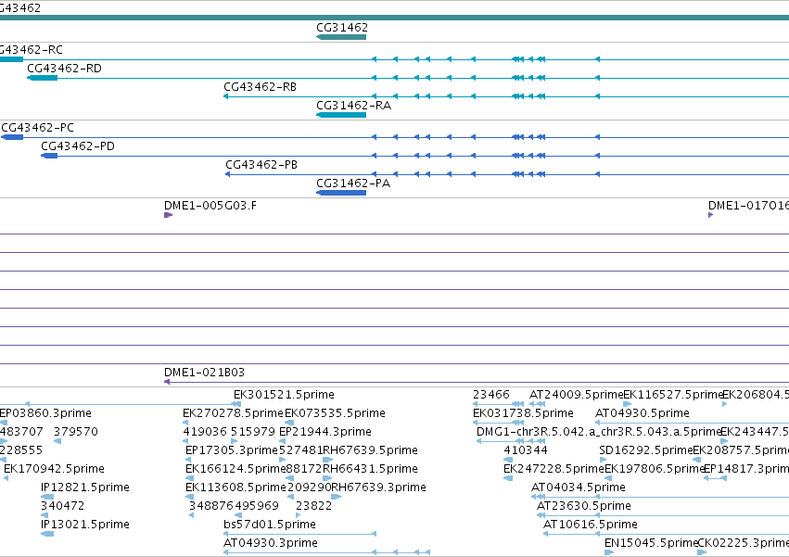The width and height of the screenshot is (789, 557).
Task: Select EK116527.5prime EST label
Action: pyautogui.click(x=672, y=395)
